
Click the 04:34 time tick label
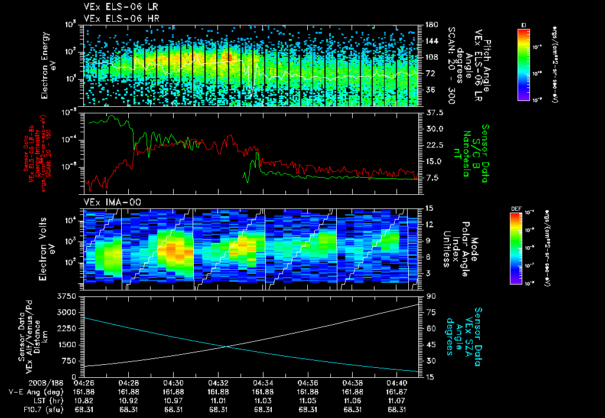263,383
